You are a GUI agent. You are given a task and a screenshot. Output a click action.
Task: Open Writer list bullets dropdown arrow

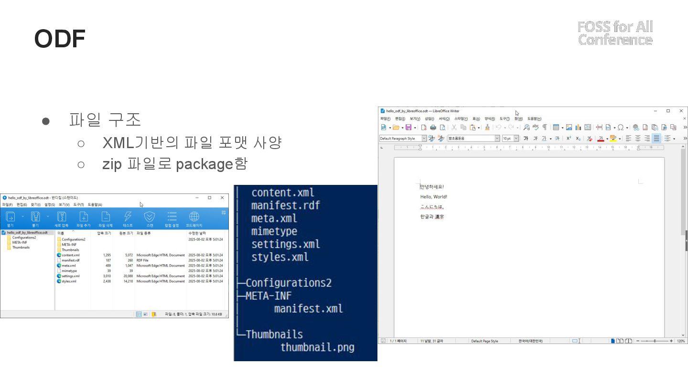coord(674,139)
